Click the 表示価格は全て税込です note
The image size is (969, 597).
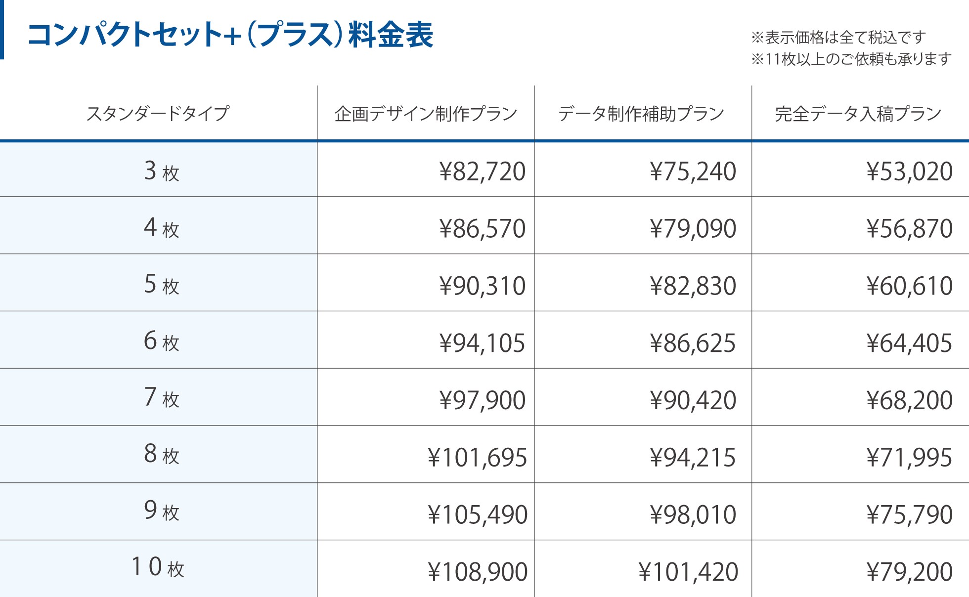click(838, 37)
